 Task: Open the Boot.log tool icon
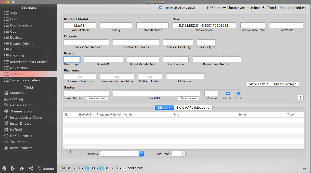click(6, 99)
